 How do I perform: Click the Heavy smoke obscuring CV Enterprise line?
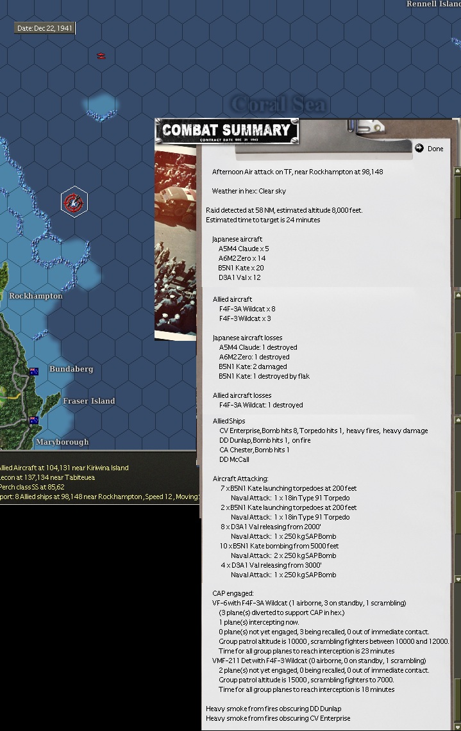[278, 718]
